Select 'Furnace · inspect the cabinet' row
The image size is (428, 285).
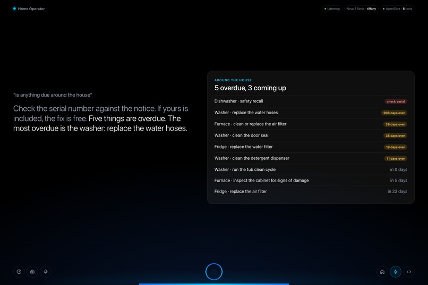pos(311,180)
